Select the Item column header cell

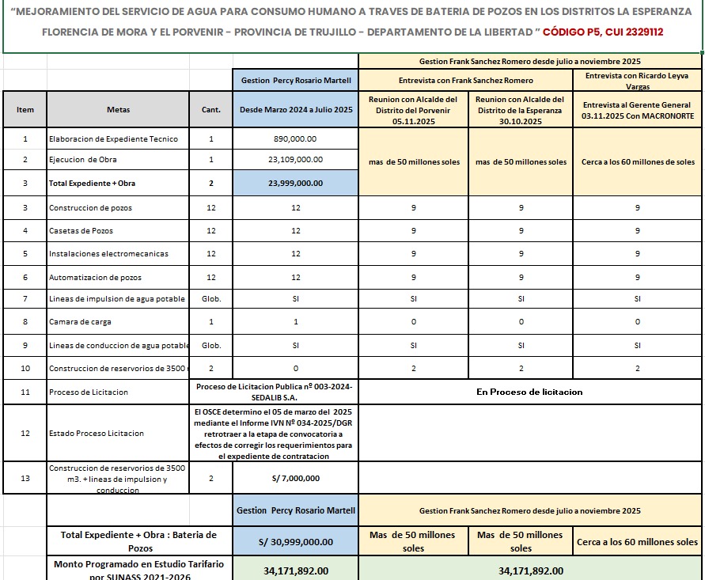click(x=25, y=109)
